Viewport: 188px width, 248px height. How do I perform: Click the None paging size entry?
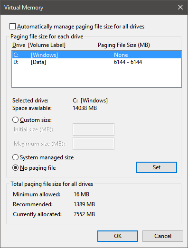click(121, 55)
